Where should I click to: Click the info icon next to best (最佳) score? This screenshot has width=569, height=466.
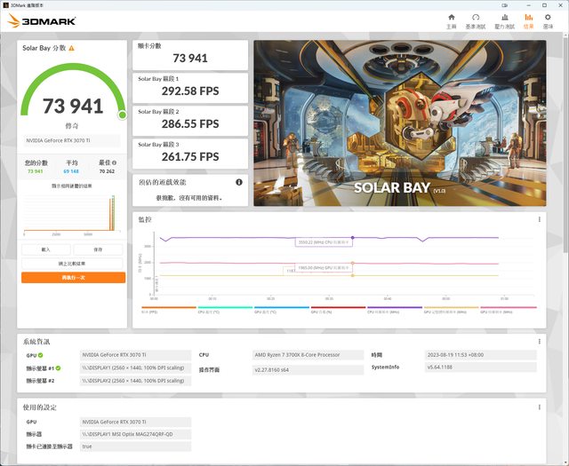117,163
